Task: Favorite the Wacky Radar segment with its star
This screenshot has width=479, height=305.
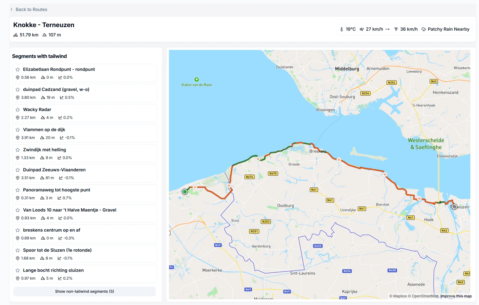Action: (x=18, y=110)
